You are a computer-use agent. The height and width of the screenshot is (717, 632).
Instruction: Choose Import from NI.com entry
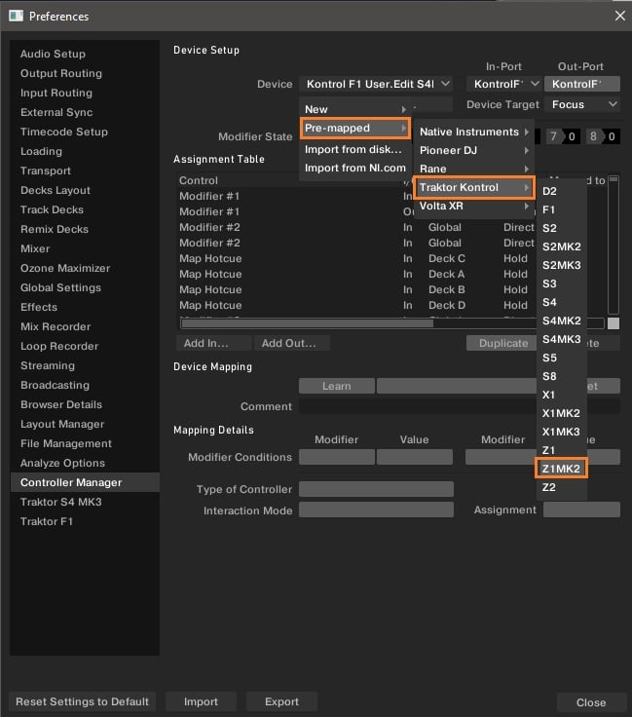[355, 168]
